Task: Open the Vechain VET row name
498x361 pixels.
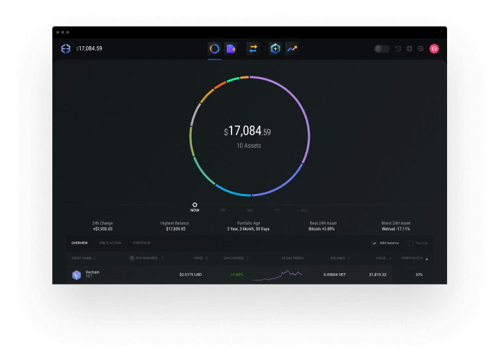Action: tap(93, 274)
